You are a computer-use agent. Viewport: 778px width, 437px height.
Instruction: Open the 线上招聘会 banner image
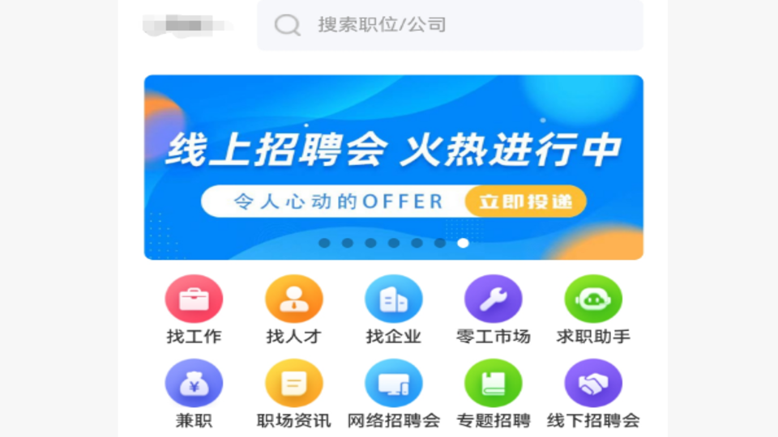394,168
